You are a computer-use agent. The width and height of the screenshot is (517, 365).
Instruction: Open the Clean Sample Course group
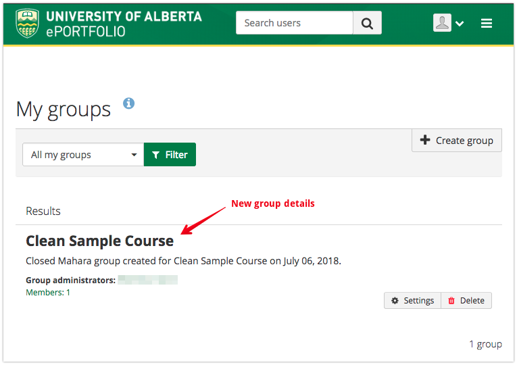click(x=99, y=241)
